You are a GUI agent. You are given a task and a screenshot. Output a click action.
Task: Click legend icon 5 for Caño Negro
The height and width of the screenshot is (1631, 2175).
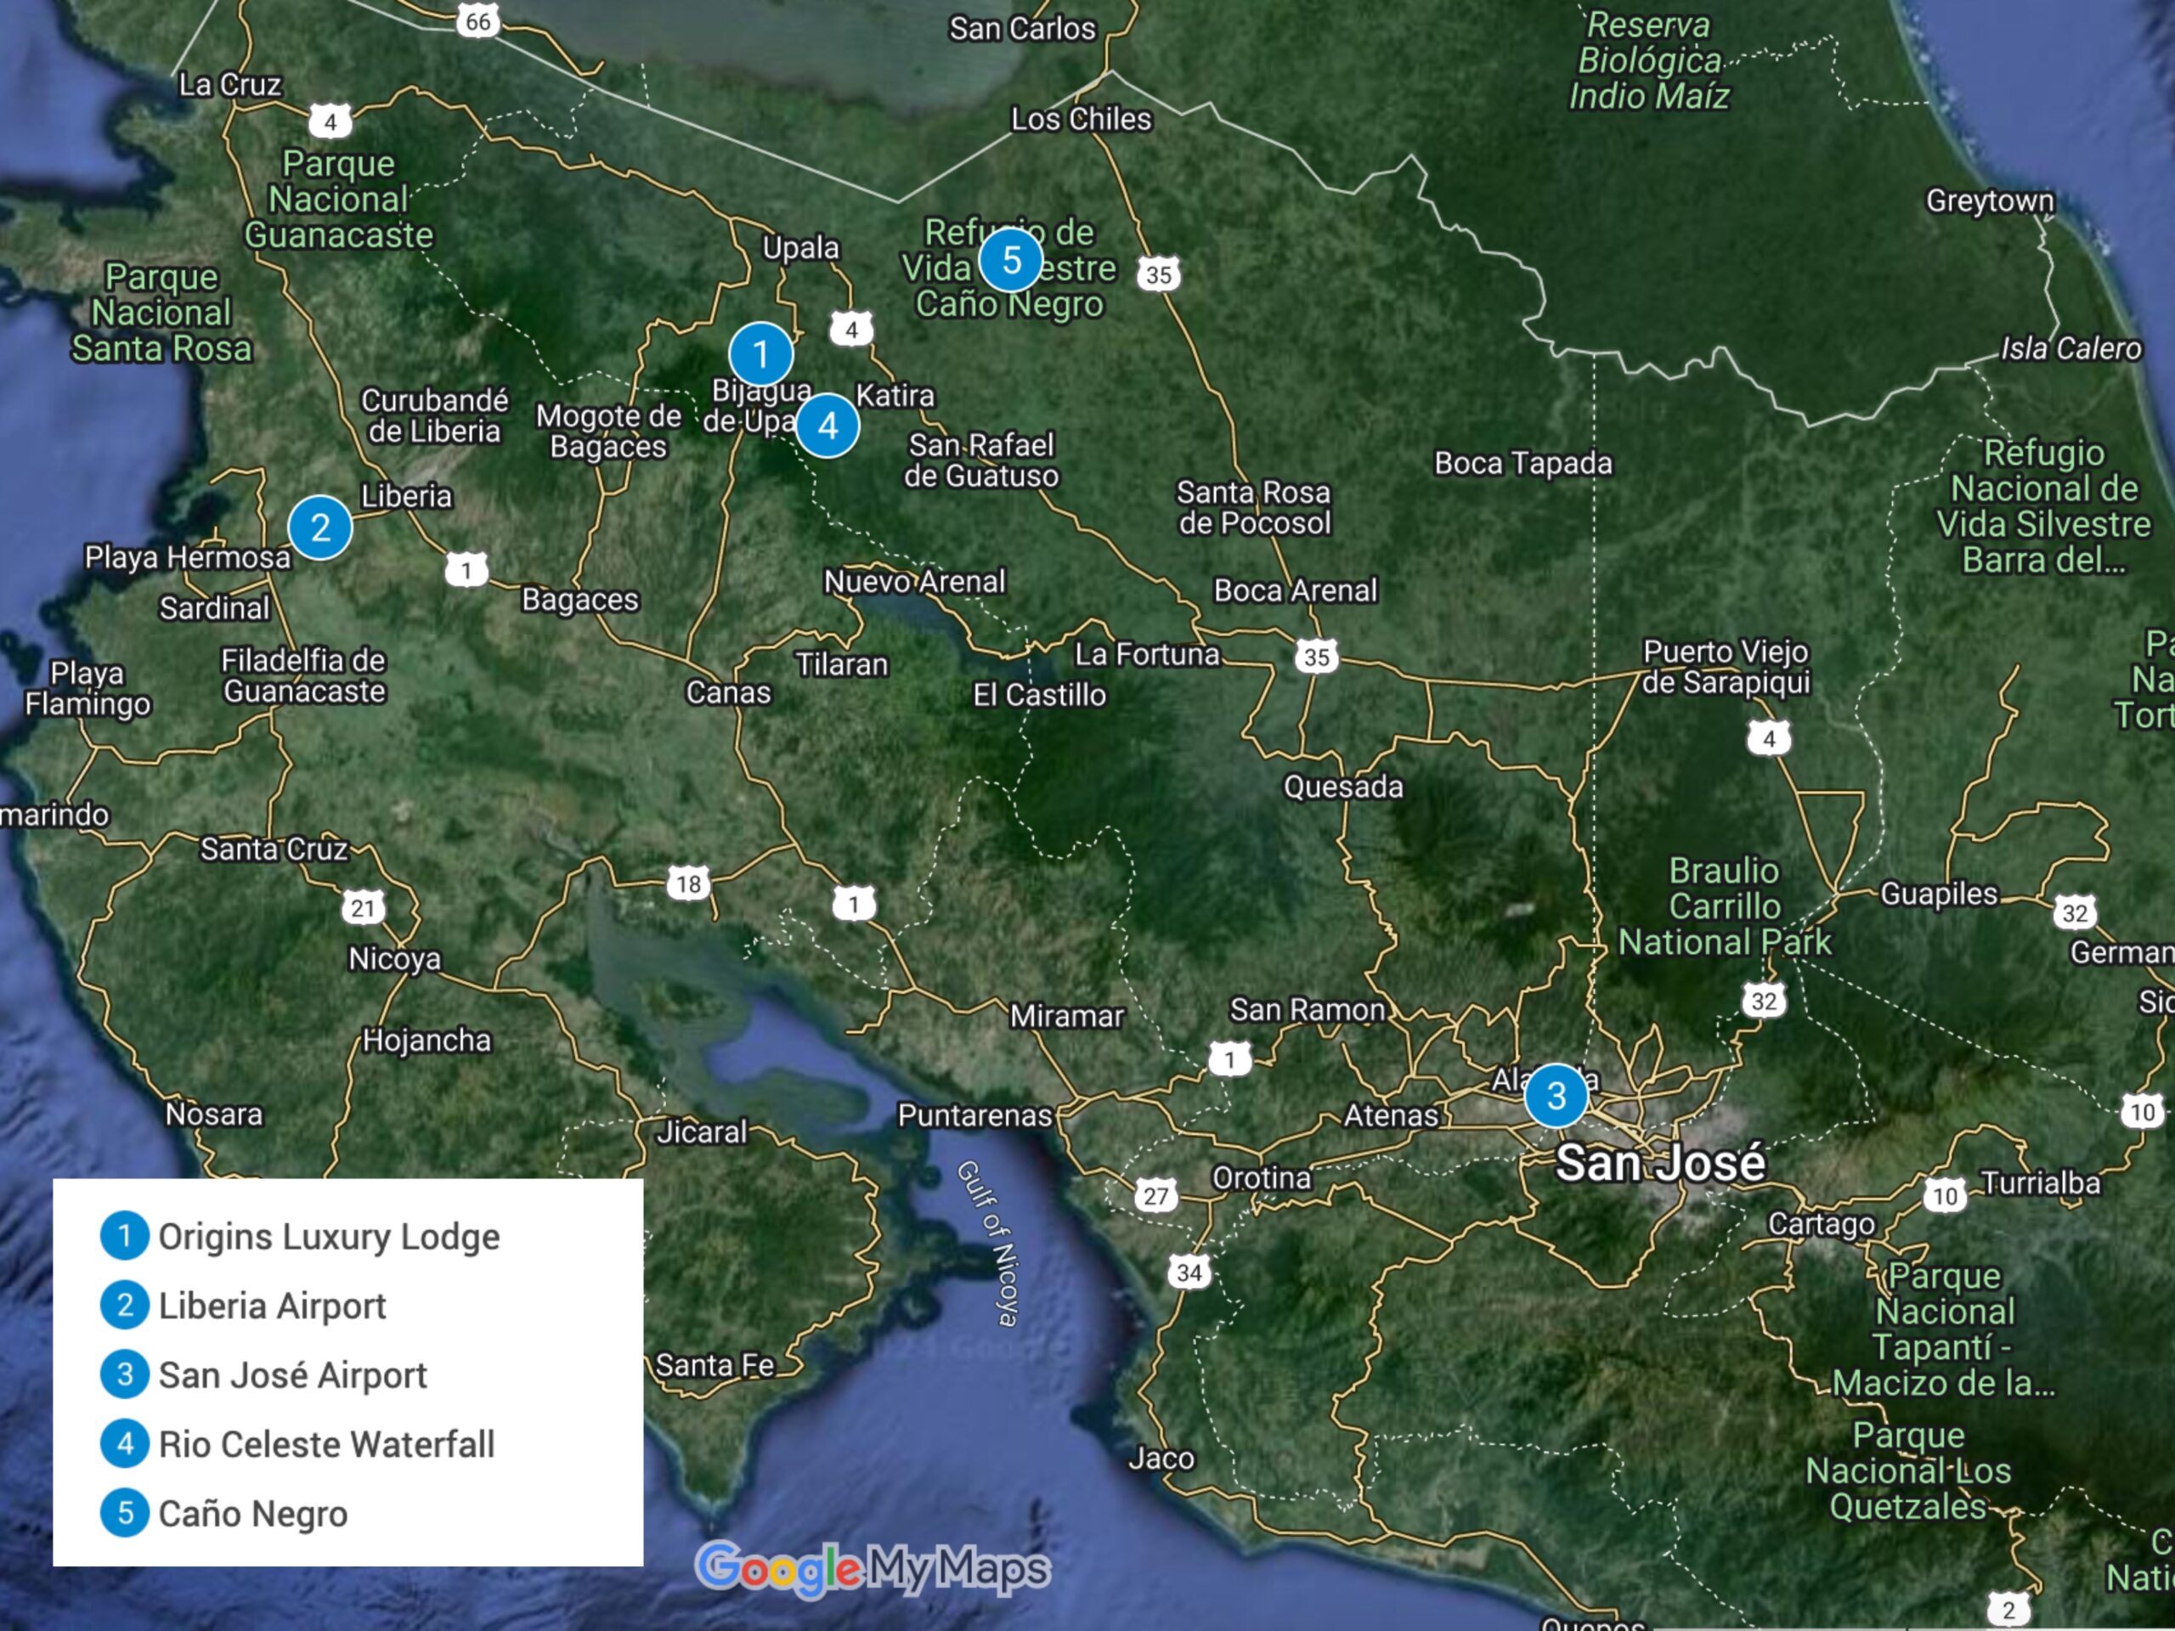tap(125, 1513)
